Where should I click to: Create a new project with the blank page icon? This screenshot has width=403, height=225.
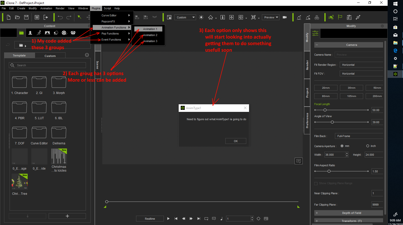(9, 17)
